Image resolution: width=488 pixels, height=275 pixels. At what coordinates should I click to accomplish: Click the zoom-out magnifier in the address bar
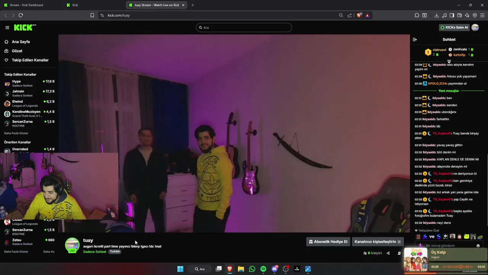point(341,15)
